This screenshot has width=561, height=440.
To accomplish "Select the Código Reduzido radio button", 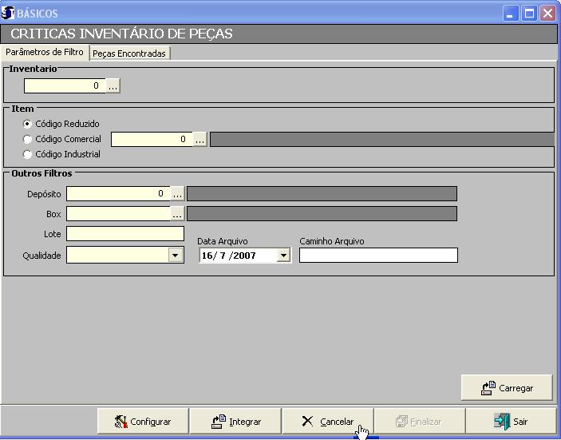I will pos(28,124).
